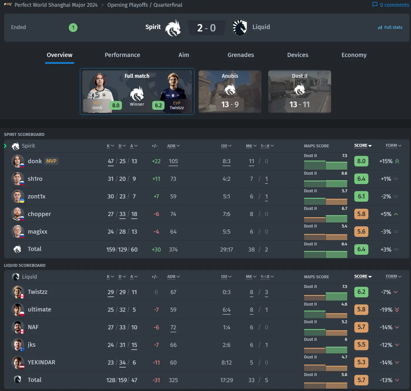Click Liquid logo beside scoreboard team name
This screenshot has width=411, height=391.
click(x=15, y=277)
